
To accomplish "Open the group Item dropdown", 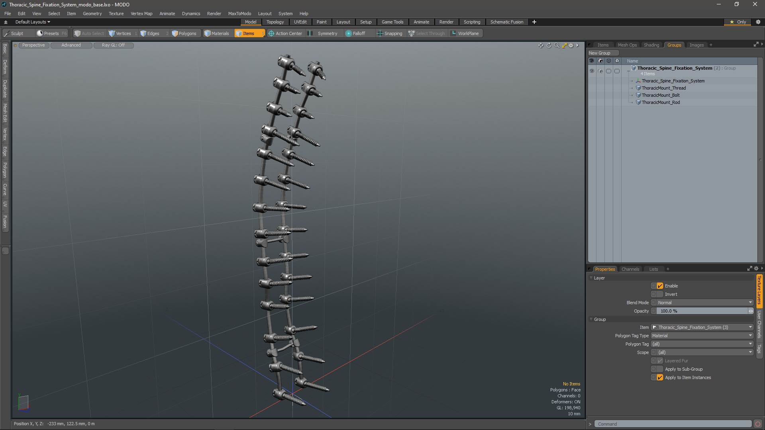I will 702,327.
